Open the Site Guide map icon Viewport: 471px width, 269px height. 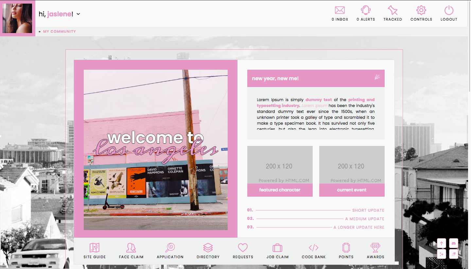tap(95, 247)
